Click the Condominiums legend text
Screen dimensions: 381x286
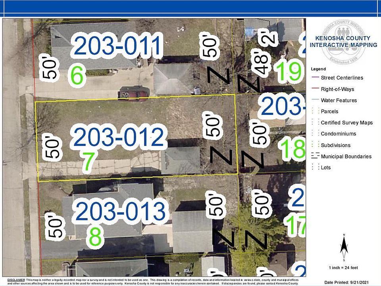[x=339, y=134]
